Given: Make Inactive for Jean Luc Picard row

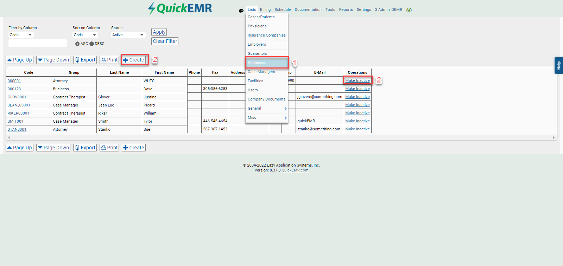Looking at the screenshot, I should (x=358, y=105).
